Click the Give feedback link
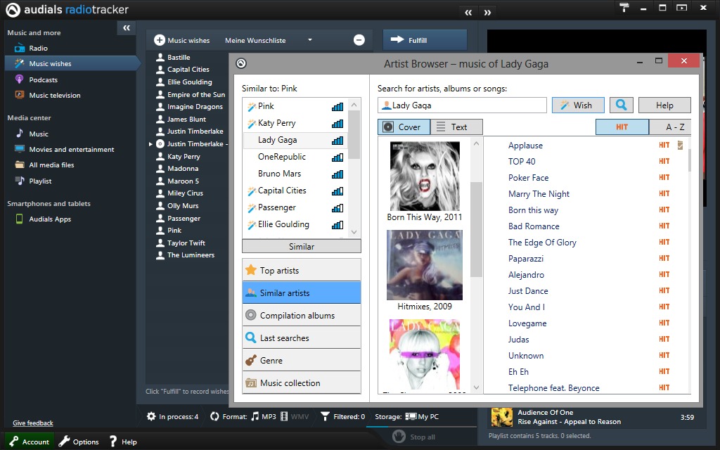The width and height of the screenshot is (720, 450). pyautogui.click(x=33, y=423)
